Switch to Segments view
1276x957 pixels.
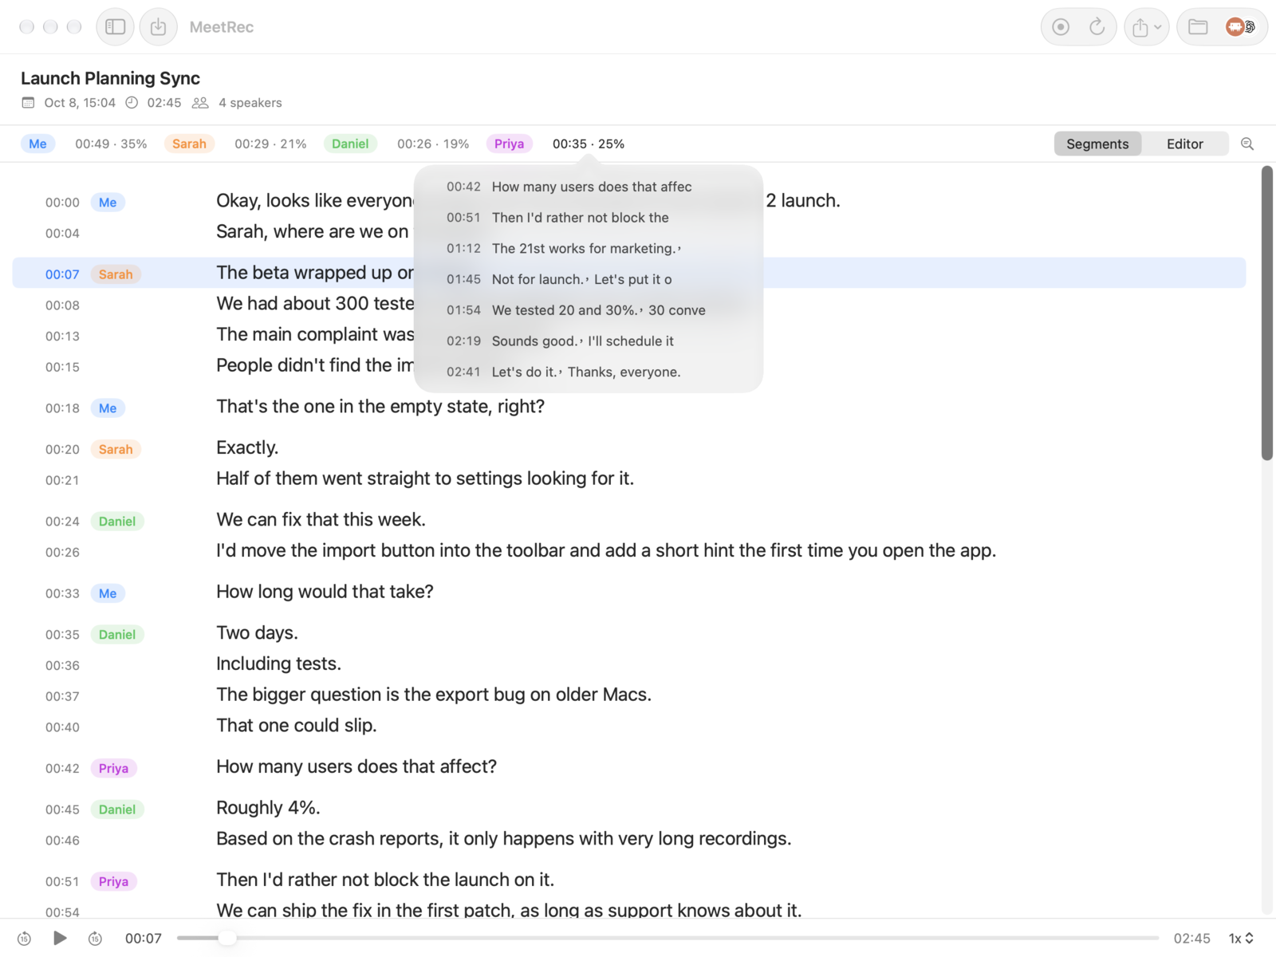click(x=1097, y=144)
